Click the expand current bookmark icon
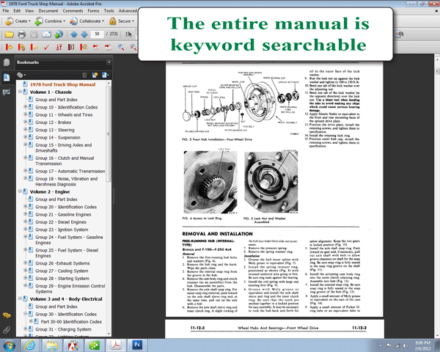This screenshot has width=440, height=352. pyautogui.click(x=106, y=75)
